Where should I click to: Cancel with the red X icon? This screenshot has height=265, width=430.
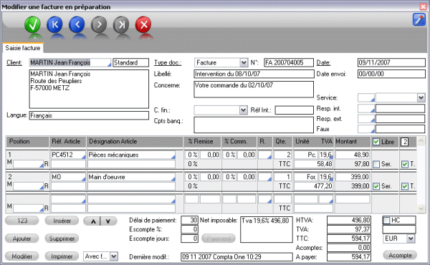pos(143,24)
